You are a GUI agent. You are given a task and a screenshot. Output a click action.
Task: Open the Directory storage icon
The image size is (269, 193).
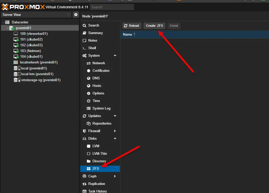click(89, 161)
